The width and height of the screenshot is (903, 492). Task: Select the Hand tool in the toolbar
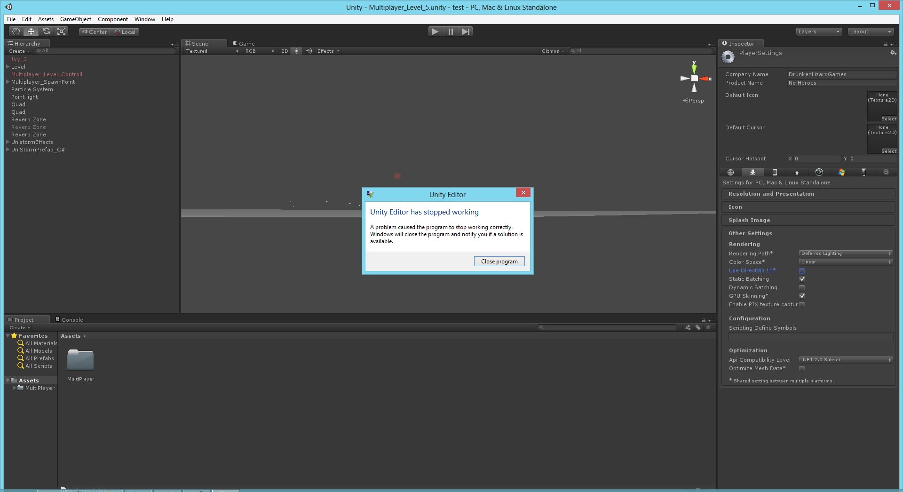(x=16, y=31)
